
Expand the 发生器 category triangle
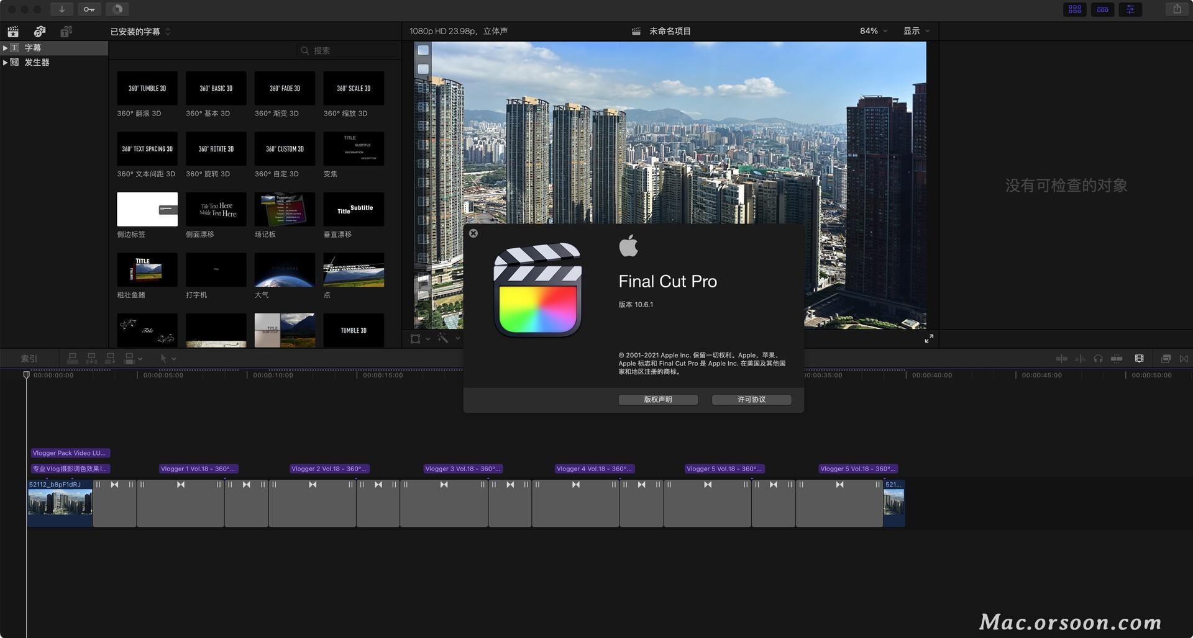pos(5,62)
